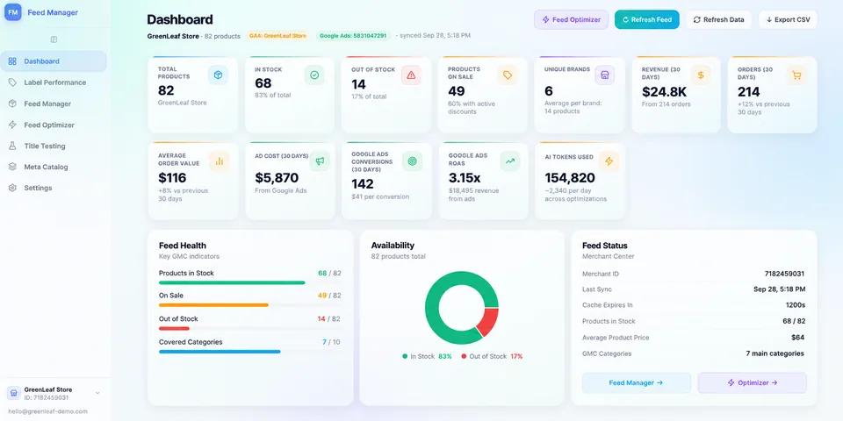Expand the GreenLeaf Store account switcher chevron

[97, 393]
